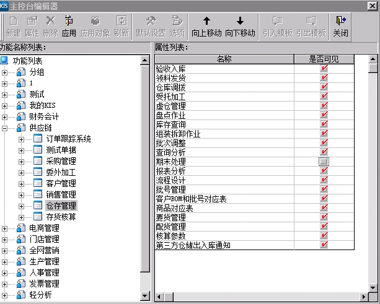This screenshot has height=304, width=380.
Task: Select the 财务会计 group node
Action: coord(44,116)
